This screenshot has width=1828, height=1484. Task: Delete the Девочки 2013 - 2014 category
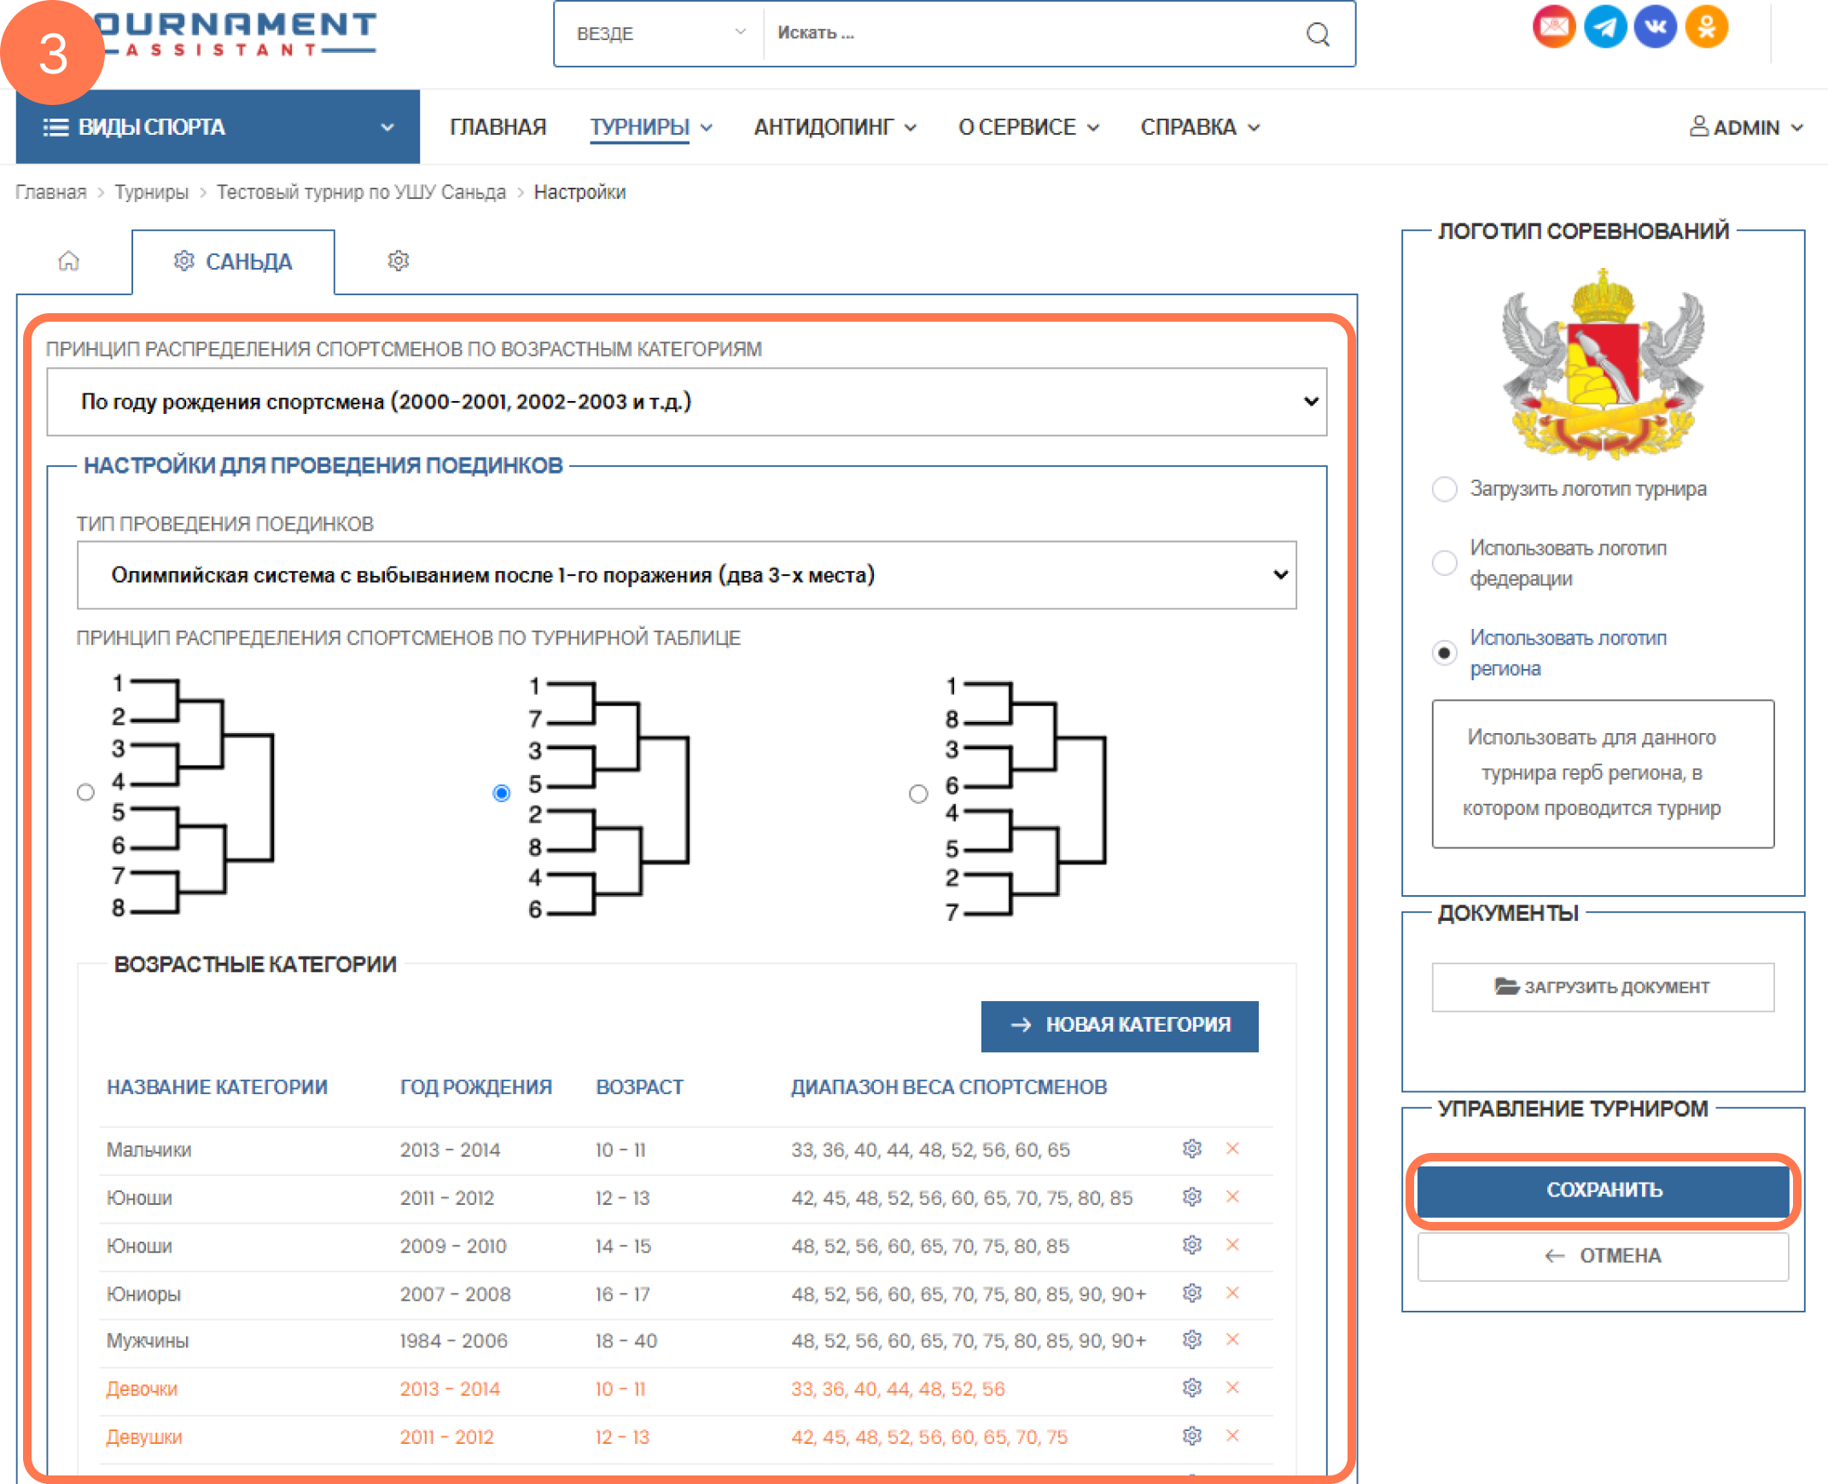tap(1232, 1388)
